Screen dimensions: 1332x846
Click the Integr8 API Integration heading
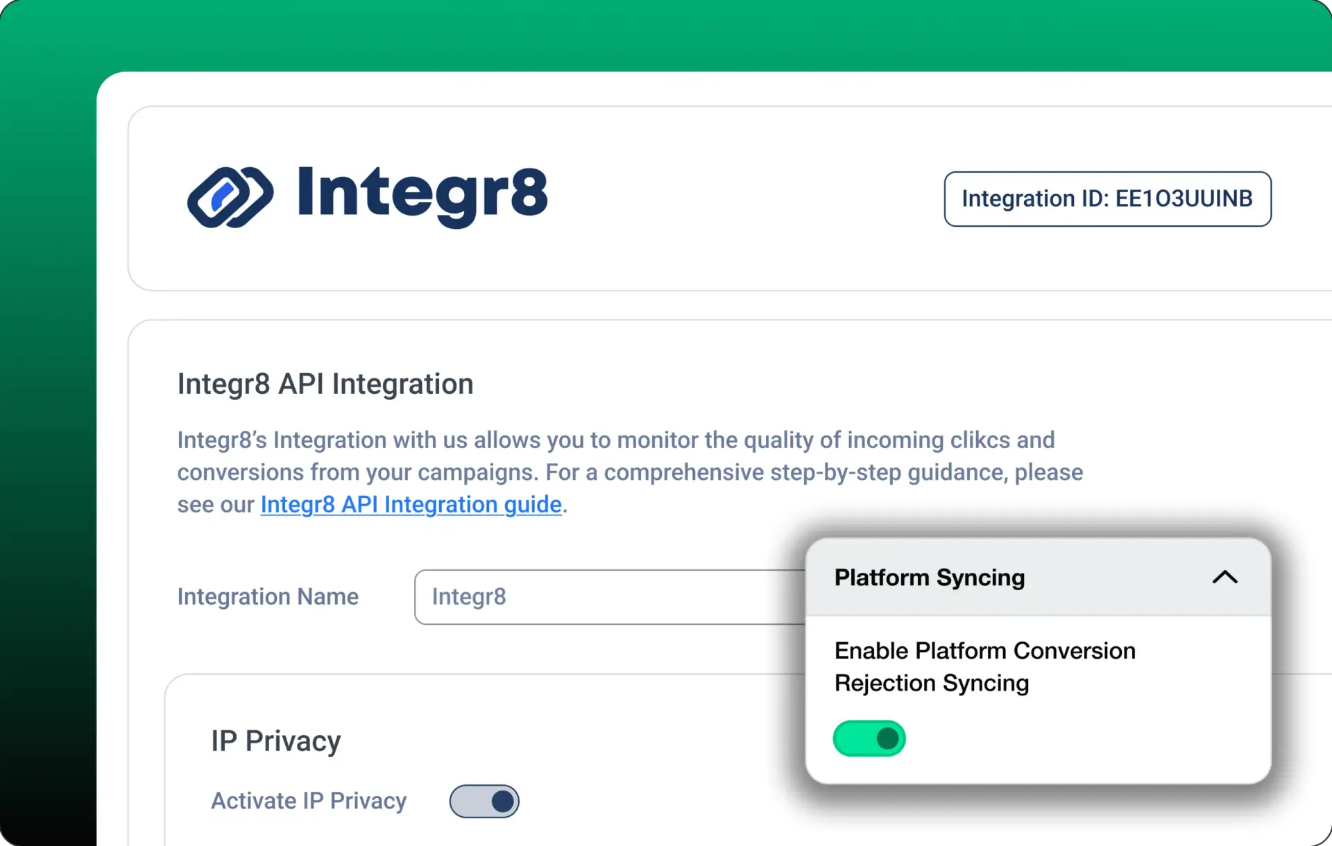[x=325, y=383]
